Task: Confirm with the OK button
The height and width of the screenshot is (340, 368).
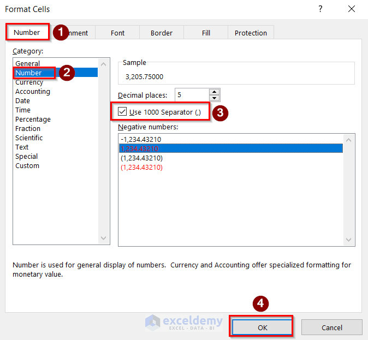Action: [262, 327]
